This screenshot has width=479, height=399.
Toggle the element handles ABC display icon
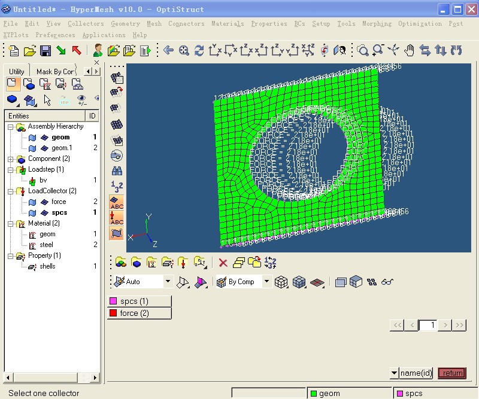(117, 202)
